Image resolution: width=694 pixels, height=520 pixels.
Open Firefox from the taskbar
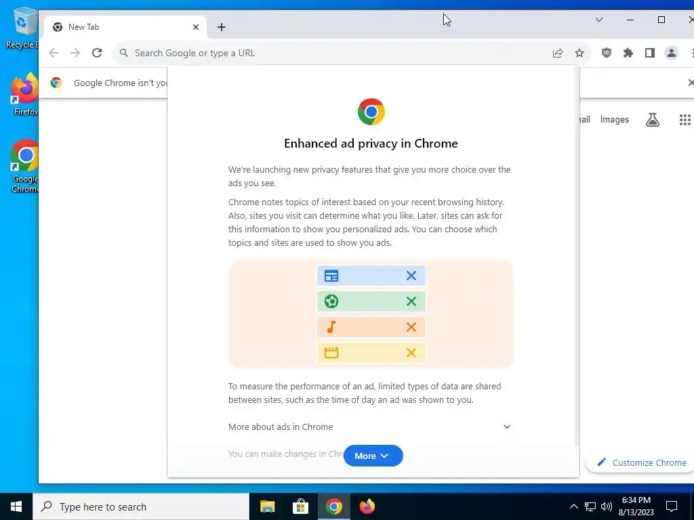367,506
